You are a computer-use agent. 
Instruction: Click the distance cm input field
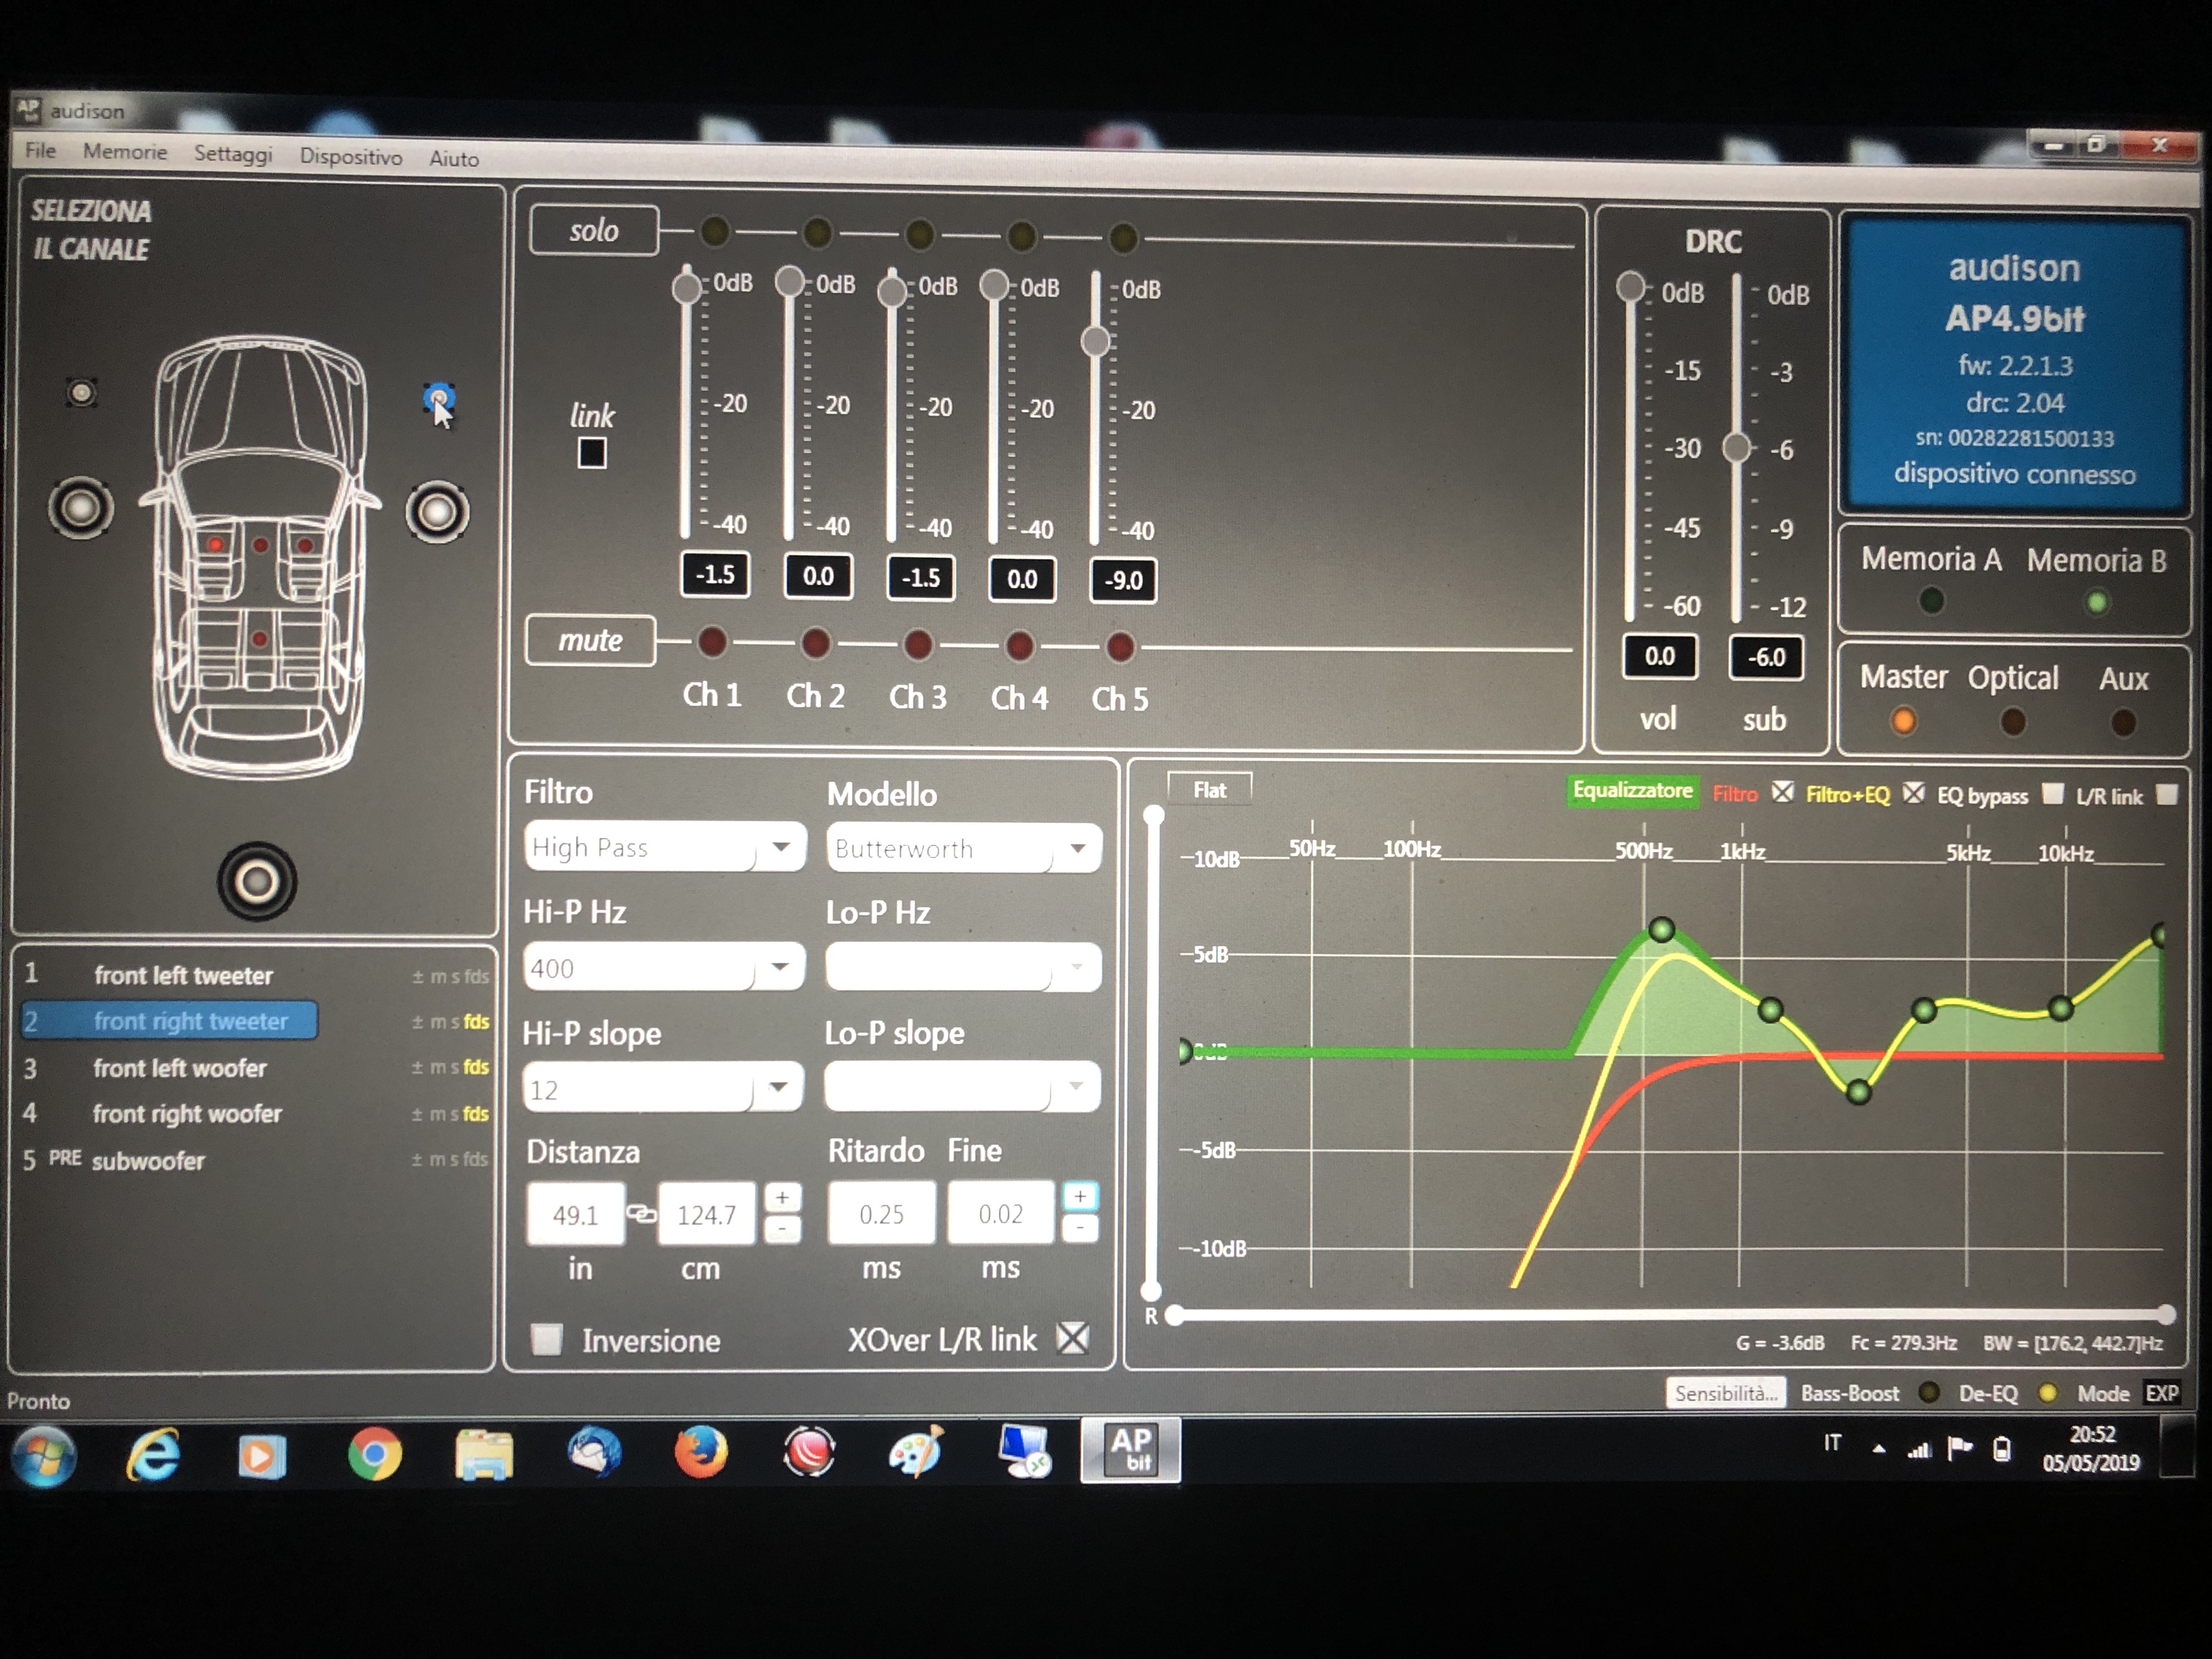pos(706,1214)
